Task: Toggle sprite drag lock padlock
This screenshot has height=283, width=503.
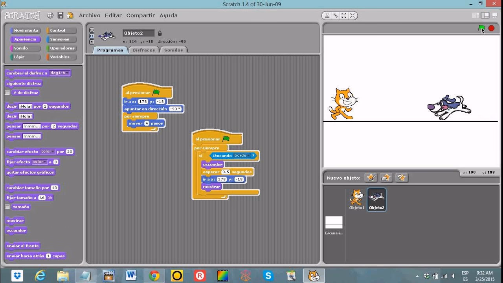Action: tap(160, 33)
